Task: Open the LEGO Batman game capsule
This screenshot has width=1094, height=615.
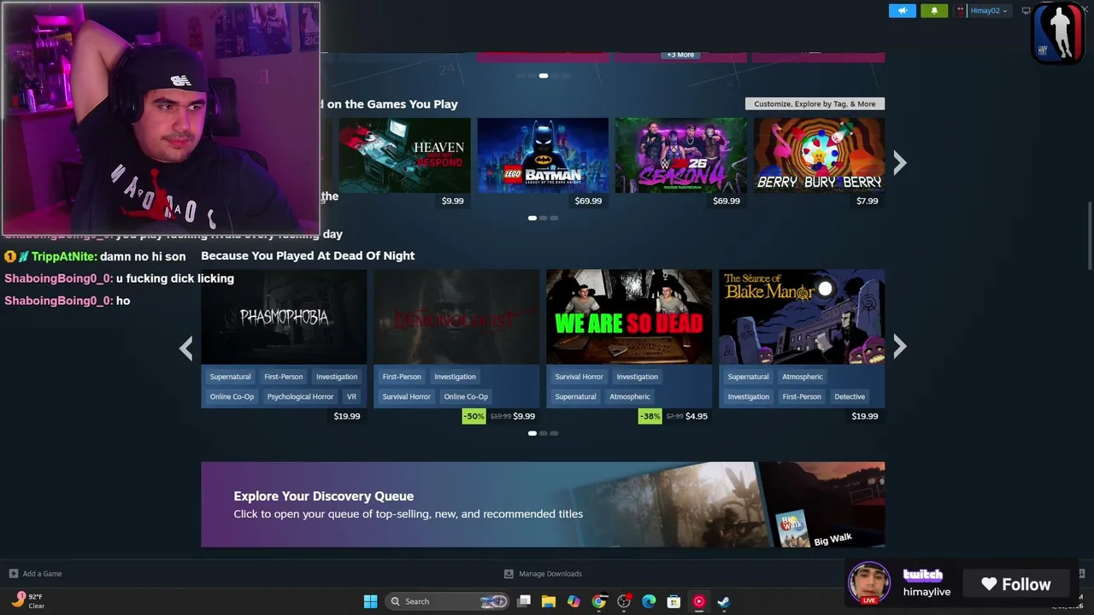Action: [x=543, y=155]
